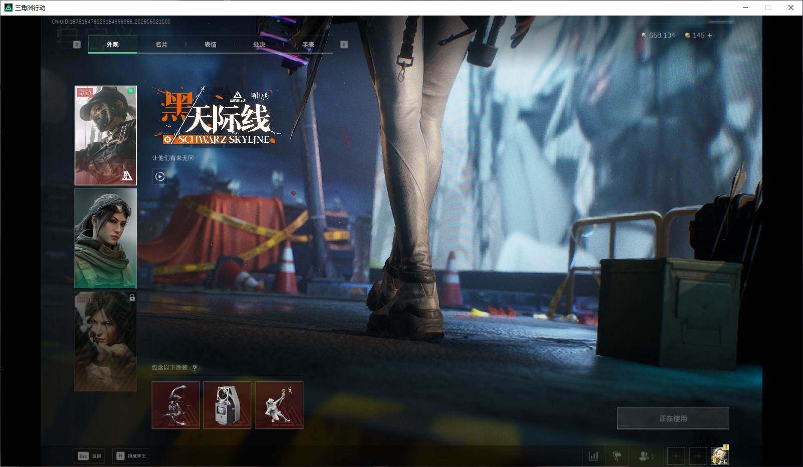This screenshot has height=467, width=803.
Task: Click the 包含以下涂装 label
Action: coord(169,368)
